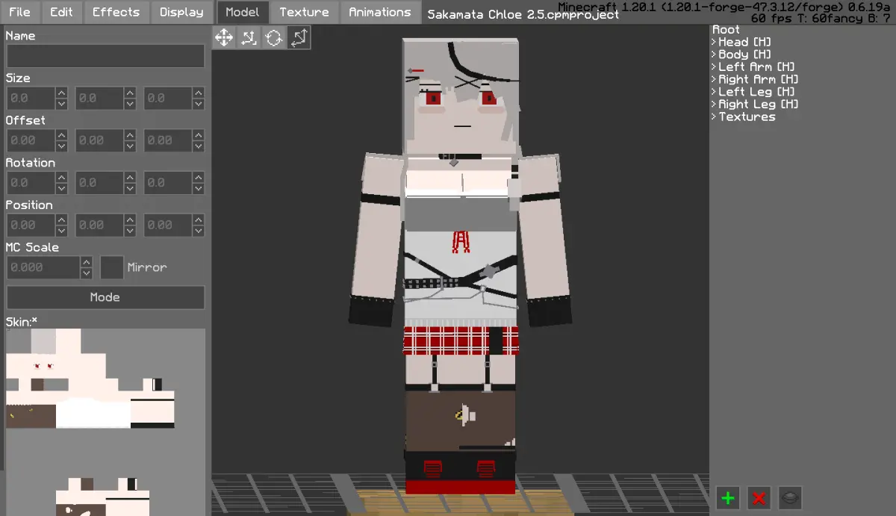Expand the Left Arm [H] node arrow
The image size is (896, 516).
pos(714,66)
